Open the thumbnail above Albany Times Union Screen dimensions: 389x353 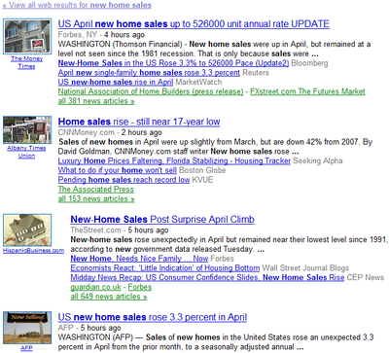coord(27,130)
